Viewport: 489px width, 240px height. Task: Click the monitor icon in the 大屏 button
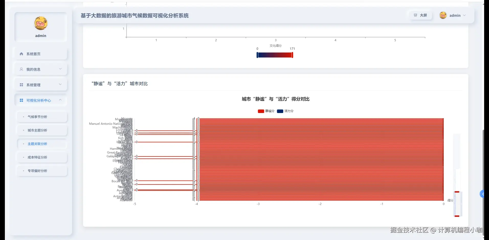pyautogui.click(x=415, y=15)
